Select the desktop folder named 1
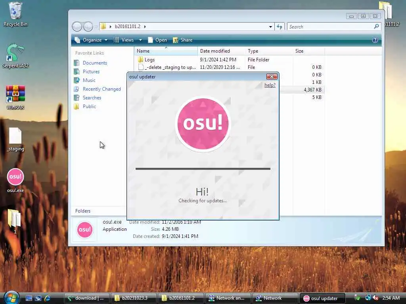 (15, 222)
